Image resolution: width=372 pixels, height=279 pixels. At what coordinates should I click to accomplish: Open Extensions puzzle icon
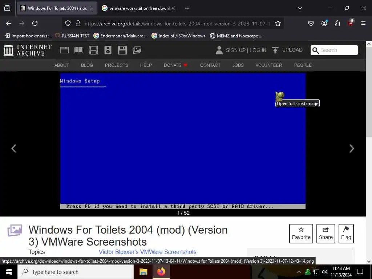coord(337,23)
